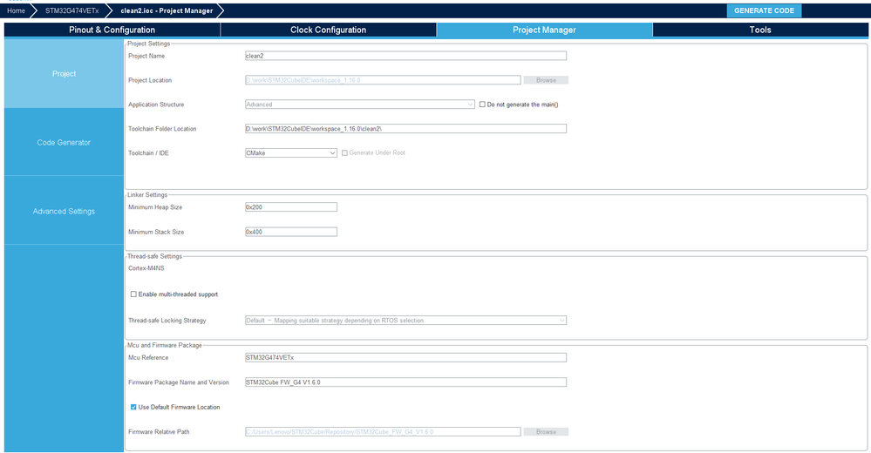Select clean2.ioc - Project Manager breadcrumb
The height and width of the screenshot is (453, 871).
[167, 10]
